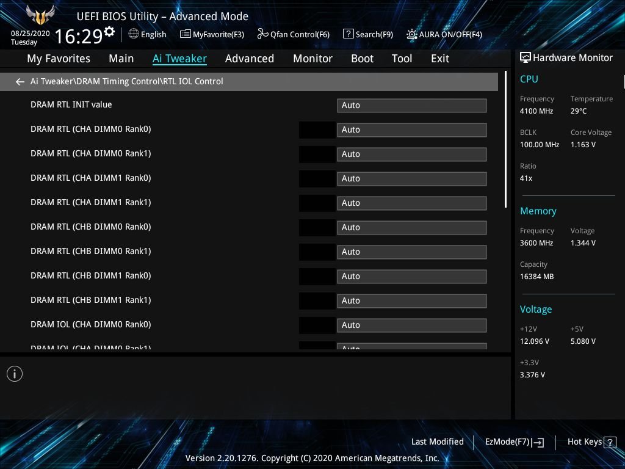Image resolution: width=625 pixels, height=469 pixels.
Task: Click the 16:29 clock display
Action: [x=79, y=36]
